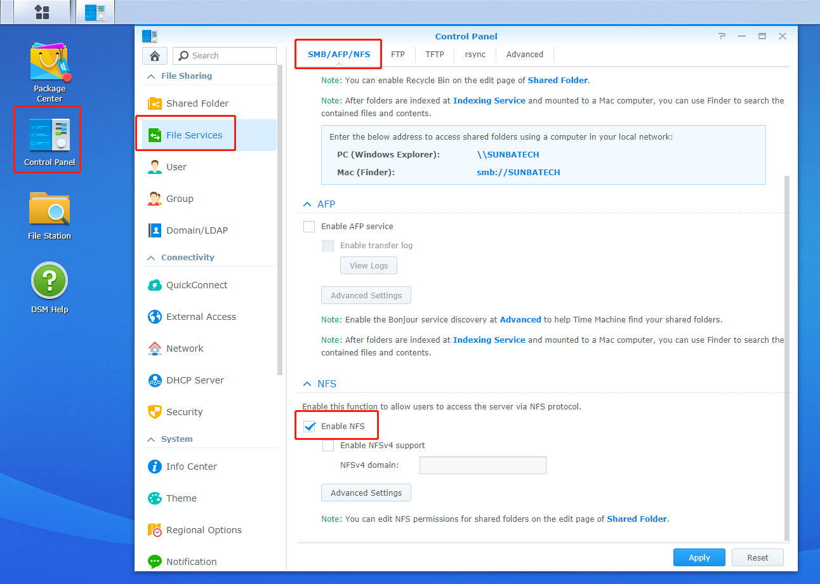The image size is (820, 584).
Task: Click the NFSv4 domain input field
Action: pos(483,465)
